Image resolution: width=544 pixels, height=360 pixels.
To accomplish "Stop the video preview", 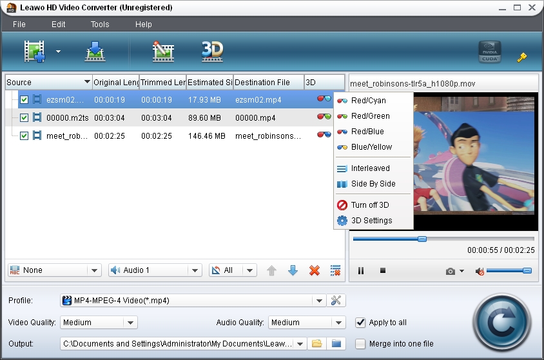I will tap(383, 270).
